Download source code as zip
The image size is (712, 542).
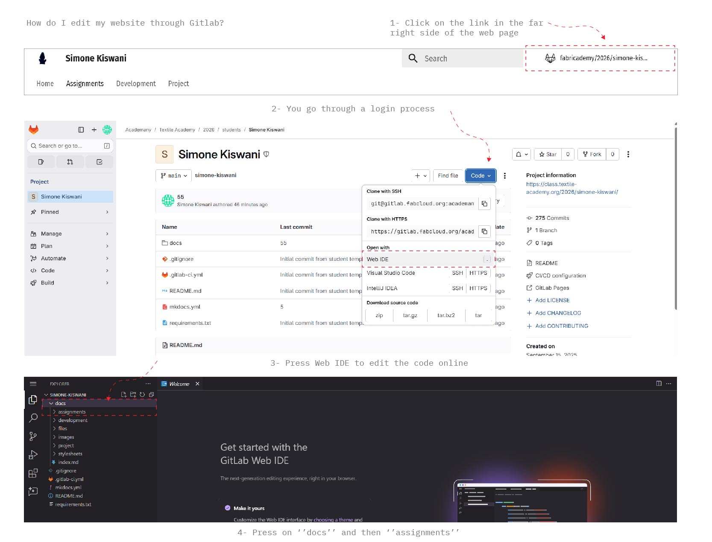pos(379,315)
